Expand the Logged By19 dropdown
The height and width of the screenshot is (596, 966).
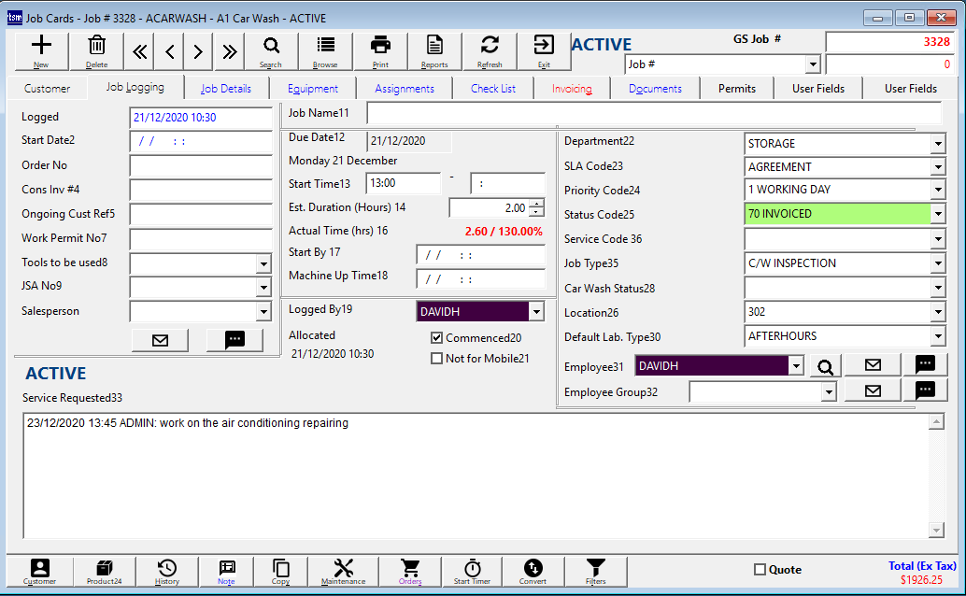[535, 312]
